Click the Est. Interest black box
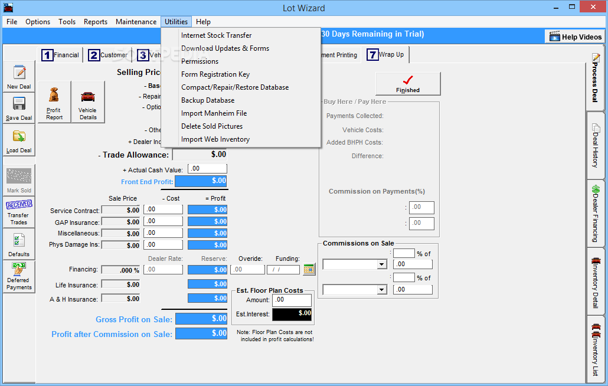Viewport: 608px width, 386px height. click(x=292, y=315)
